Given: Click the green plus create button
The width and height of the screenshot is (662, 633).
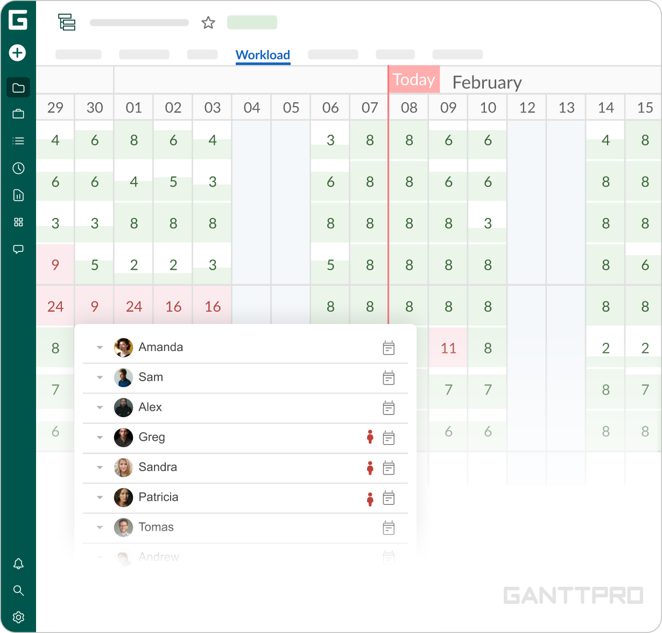Looking at the screenshot, I should pos(18,53).
